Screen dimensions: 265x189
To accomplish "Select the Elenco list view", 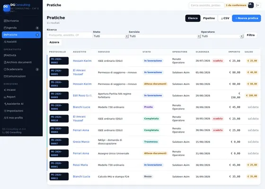I will [193, 18].
